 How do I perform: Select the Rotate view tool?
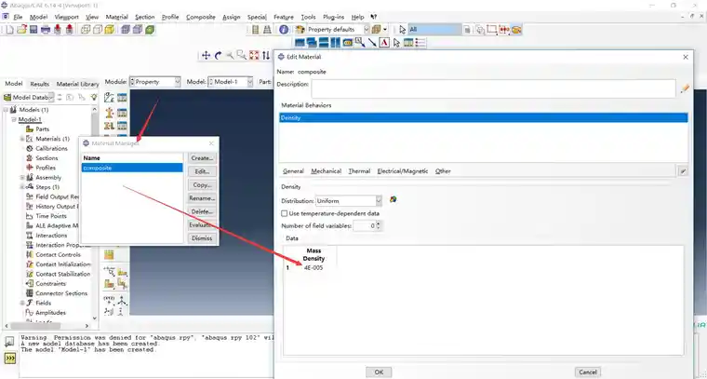[x=219, y=55]
